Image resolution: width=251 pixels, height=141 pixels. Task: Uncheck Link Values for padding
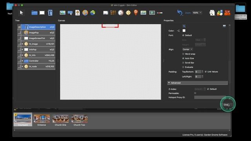click(206, 72)
